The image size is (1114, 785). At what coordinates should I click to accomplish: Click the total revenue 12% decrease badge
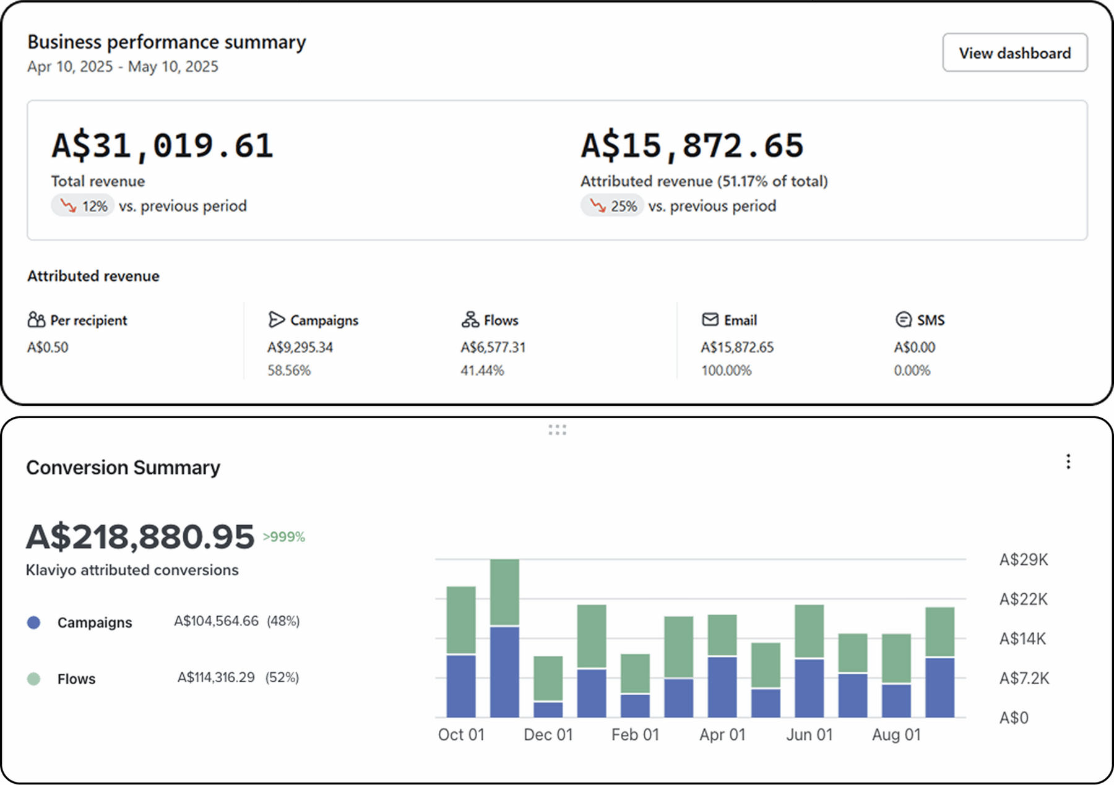(83, 206)
